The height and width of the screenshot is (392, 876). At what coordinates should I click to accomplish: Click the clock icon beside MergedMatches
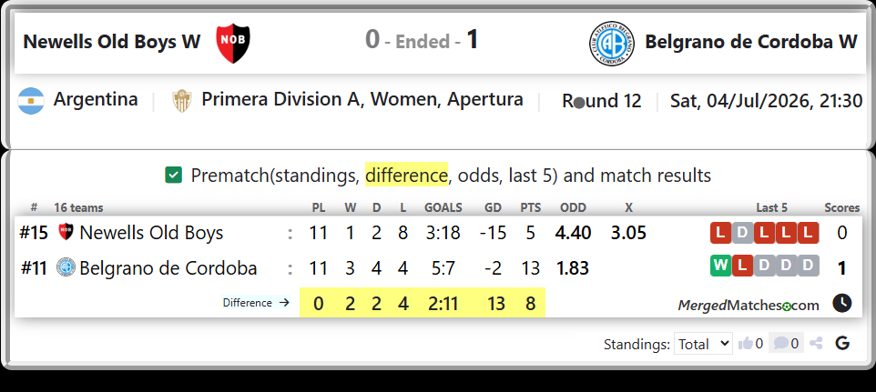click(842, 304)
